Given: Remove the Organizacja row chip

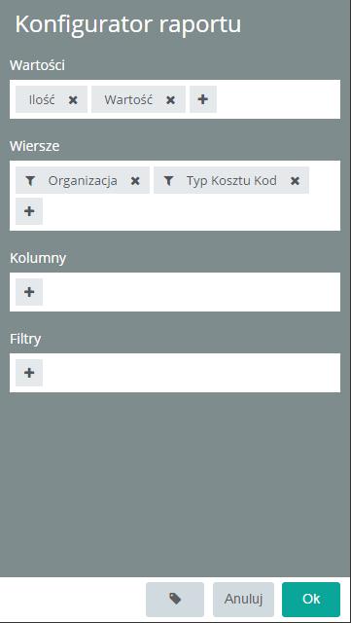Looking at the screenshot, I should pos(135,181).
